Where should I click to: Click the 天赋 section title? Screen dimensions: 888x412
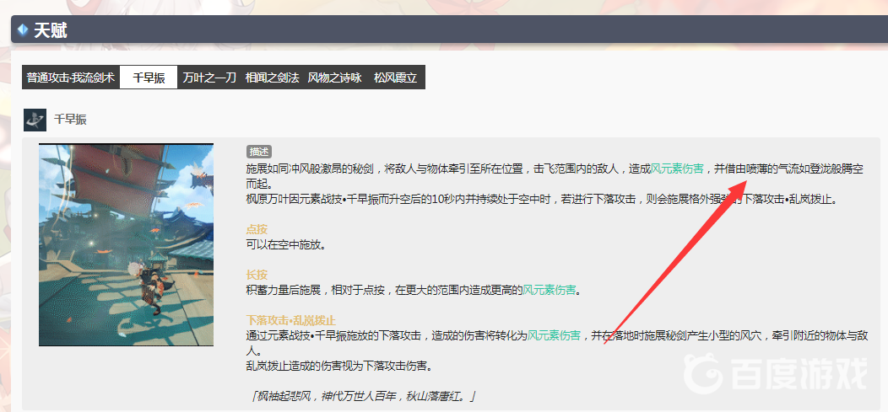[x=51, y=30]
